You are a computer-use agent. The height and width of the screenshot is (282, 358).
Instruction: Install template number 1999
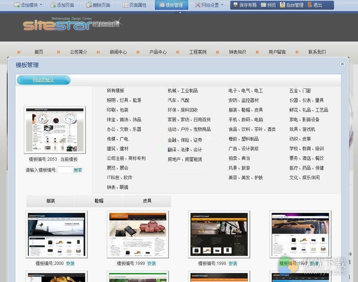pyautogui.click(x=152, y=263)
